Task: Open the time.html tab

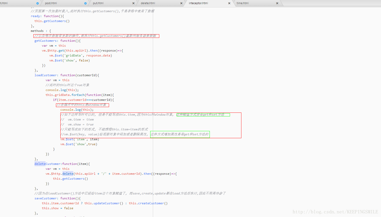Action: tap(242, 3)
